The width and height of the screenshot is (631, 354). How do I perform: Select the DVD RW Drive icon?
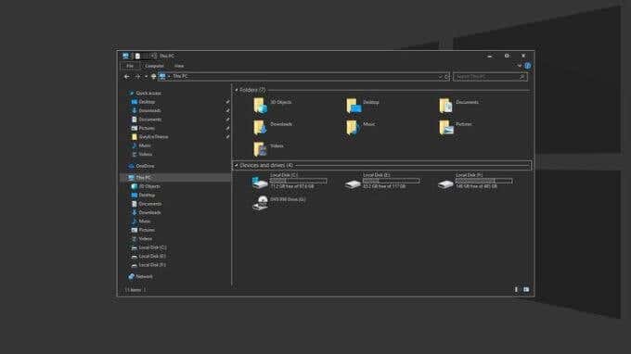tap(260, 203)
